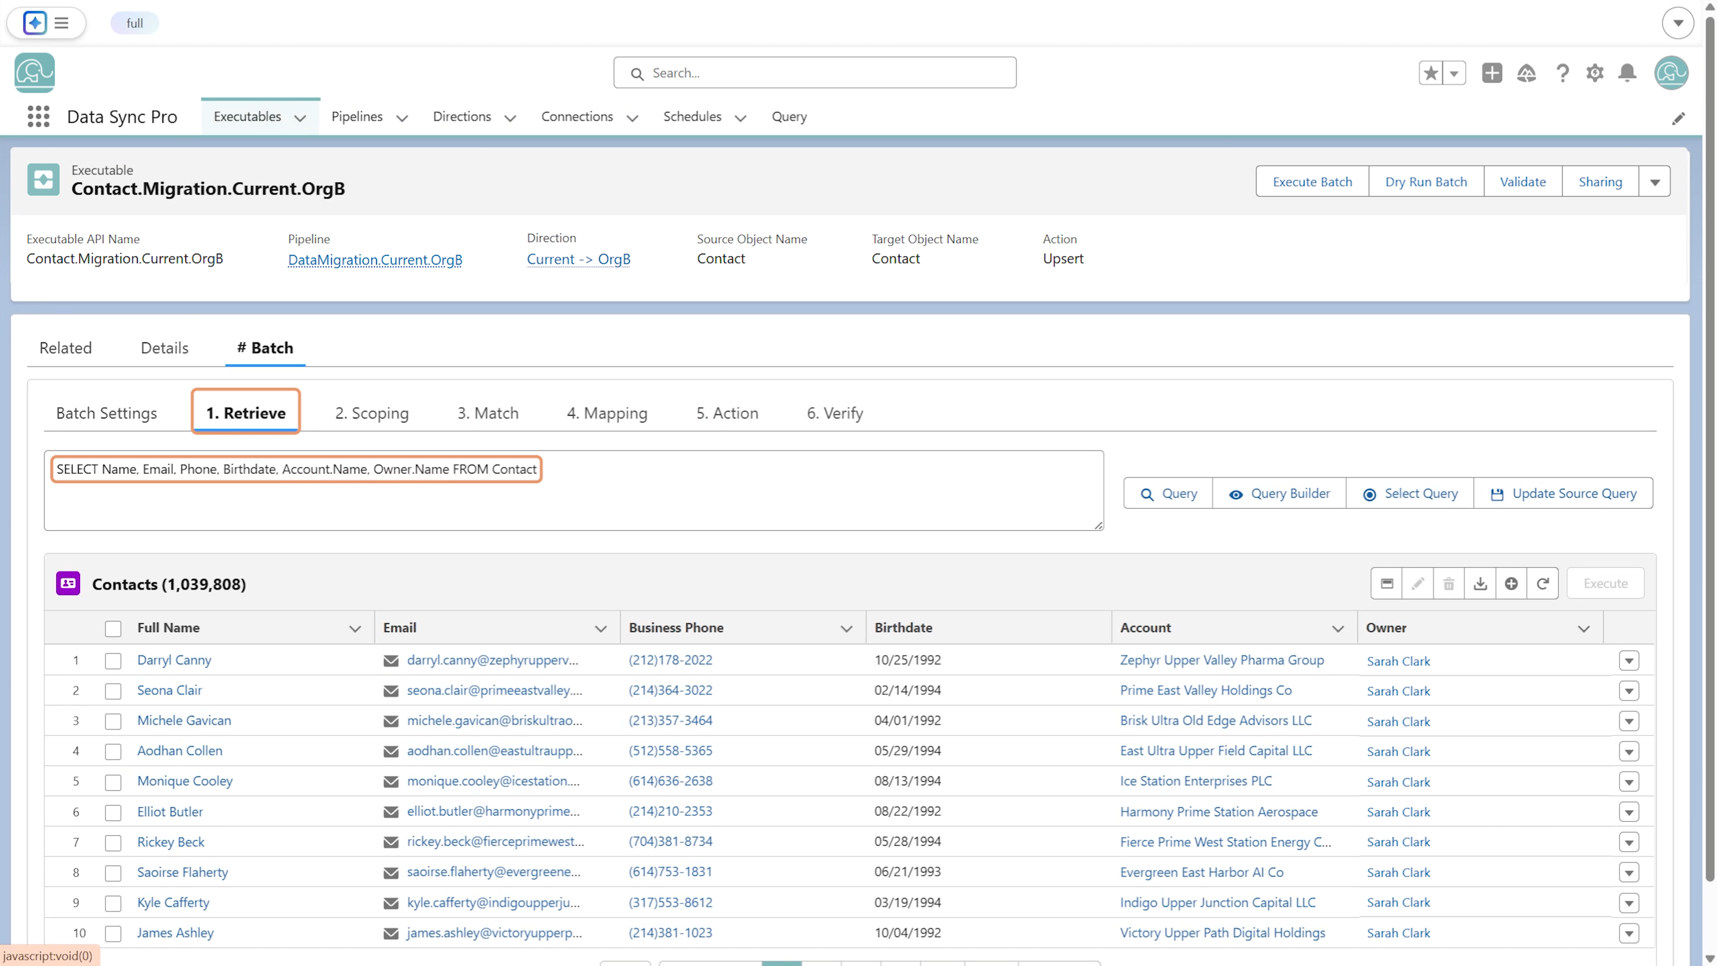Click the email envelope icon for Kyle Cafferty
Image resolution: width=1717 pixels, height=966 pixels.
click(391, 903)
